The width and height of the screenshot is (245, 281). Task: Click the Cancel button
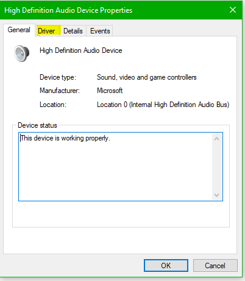pos(215,265)
